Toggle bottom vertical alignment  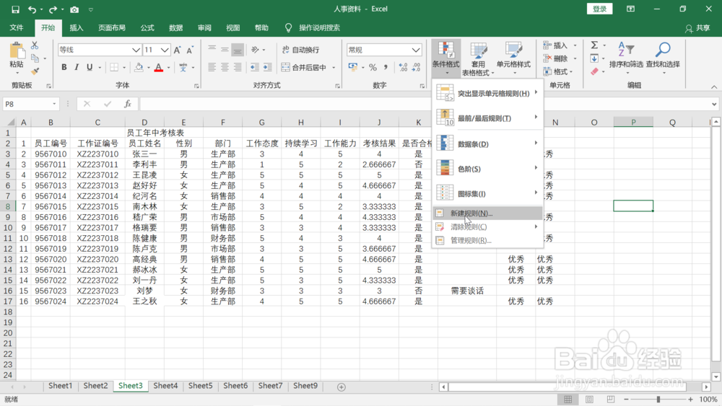pyautogui.click(x=238, y=49)
